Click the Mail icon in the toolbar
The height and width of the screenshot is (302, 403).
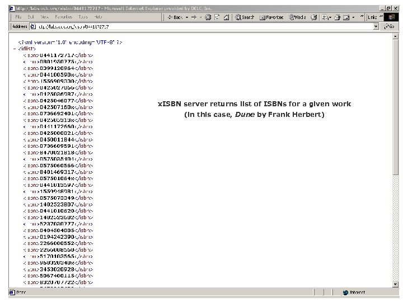click(326, 17)
